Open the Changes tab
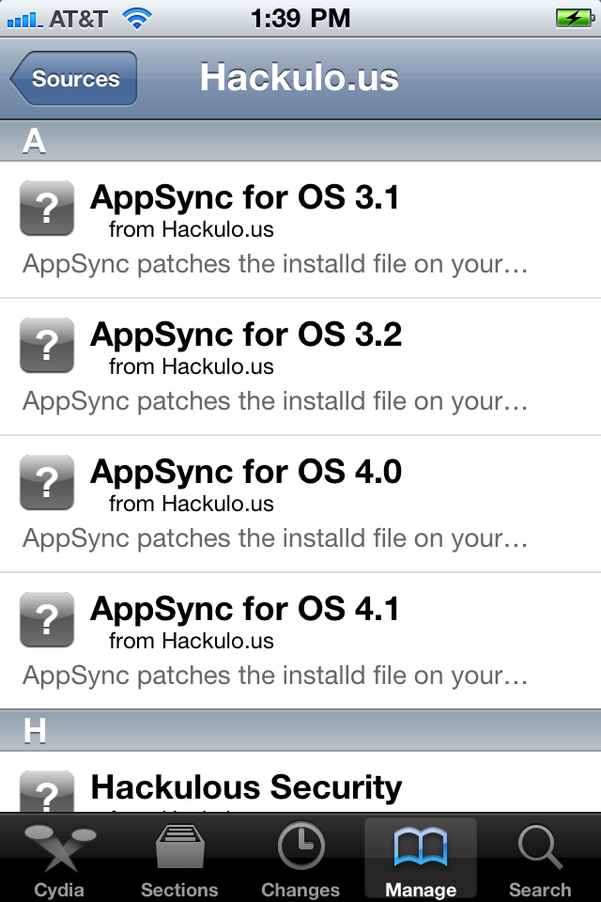The height and width of the screenshot is (902, 601). (300, 858)
